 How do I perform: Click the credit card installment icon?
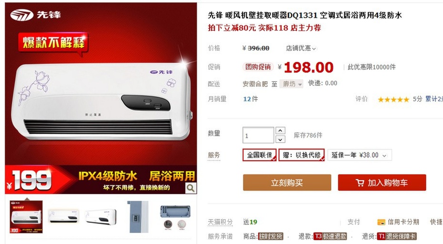click(381, 222)
